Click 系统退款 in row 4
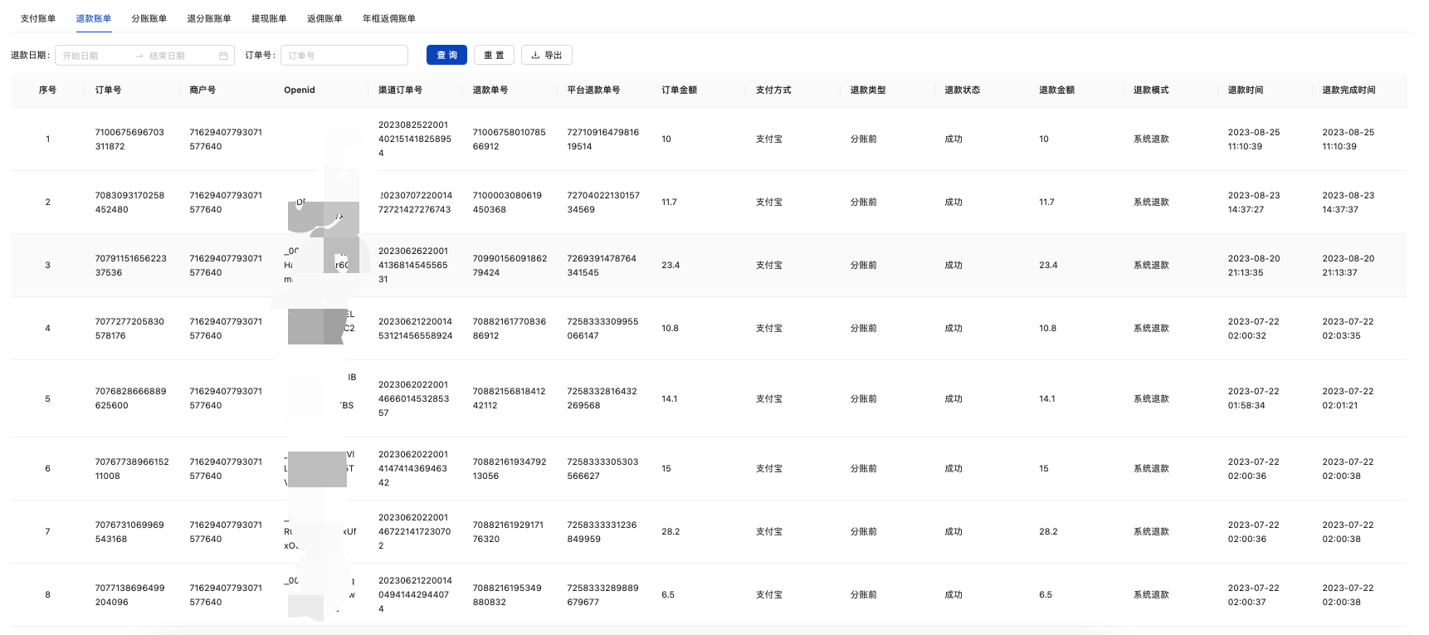 click(1151, 328)
